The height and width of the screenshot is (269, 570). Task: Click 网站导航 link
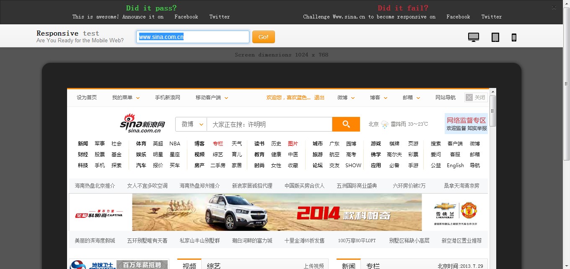[446, 98]
